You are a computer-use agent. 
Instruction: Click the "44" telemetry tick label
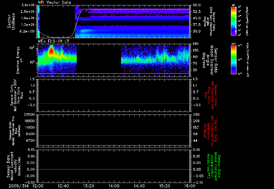tap(195, 140)
